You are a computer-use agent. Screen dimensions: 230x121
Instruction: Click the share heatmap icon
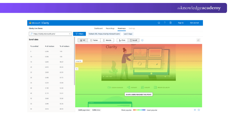[x=198, y=40]
